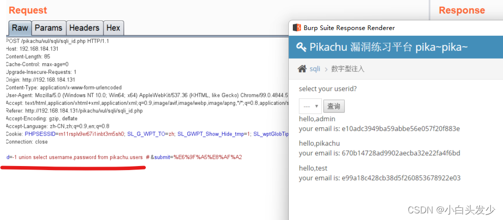The image size is (503, 220).
Task: Click the Content-Type header line
Action: click(x=64, y=88)
